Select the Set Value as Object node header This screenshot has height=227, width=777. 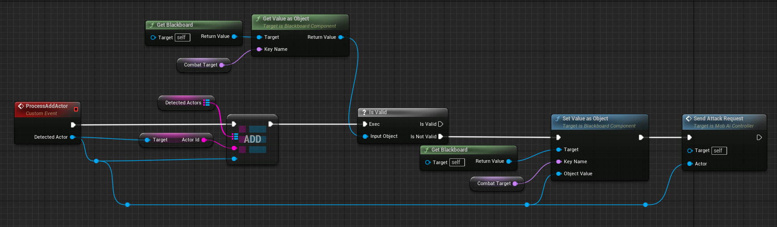[x=600, y=122]
